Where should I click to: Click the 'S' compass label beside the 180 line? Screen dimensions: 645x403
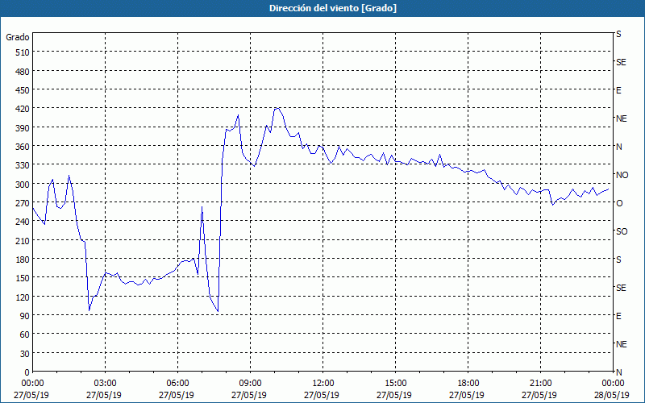pos(618,260)
